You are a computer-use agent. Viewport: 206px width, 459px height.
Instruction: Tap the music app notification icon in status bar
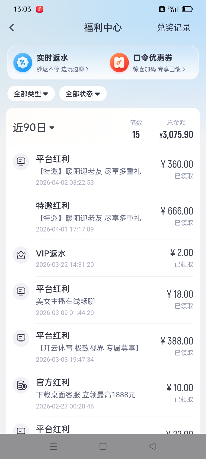pyautogui.click(x=39, y=9)
